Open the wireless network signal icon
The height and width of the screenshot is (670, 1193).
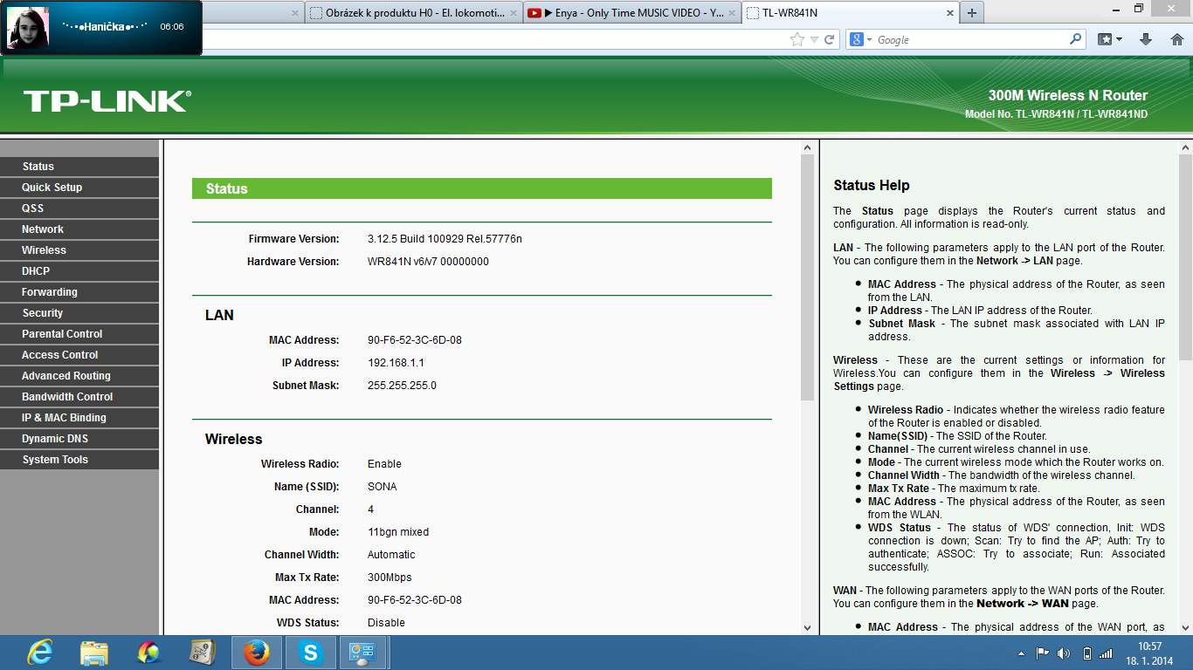(1107, 653)
